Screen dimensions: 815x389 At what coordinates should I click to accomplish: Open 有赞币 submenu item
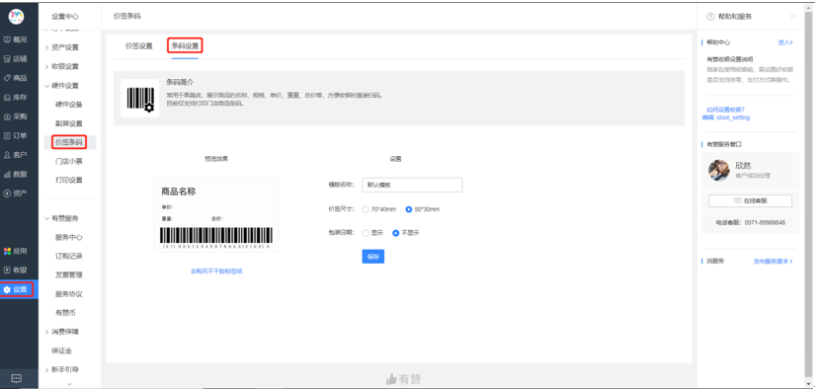[66, 313]
